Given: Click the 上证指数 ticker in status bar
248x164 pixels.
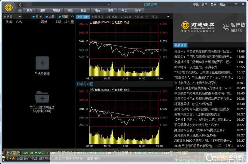Looking at the screenshot, I should (x=12, y=153).
